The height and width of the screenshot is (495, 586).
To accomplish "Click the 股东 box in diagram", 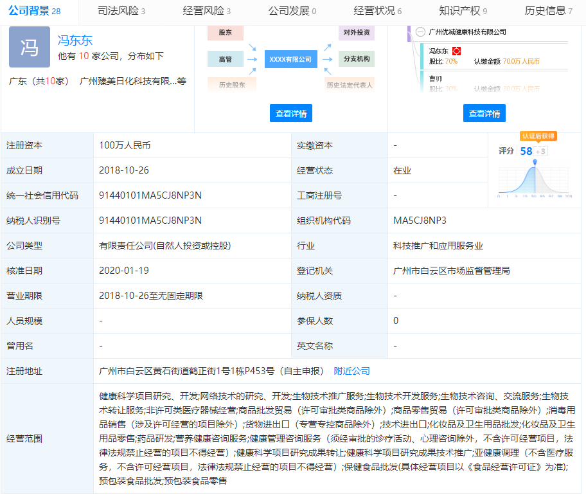I will (225, 32).
